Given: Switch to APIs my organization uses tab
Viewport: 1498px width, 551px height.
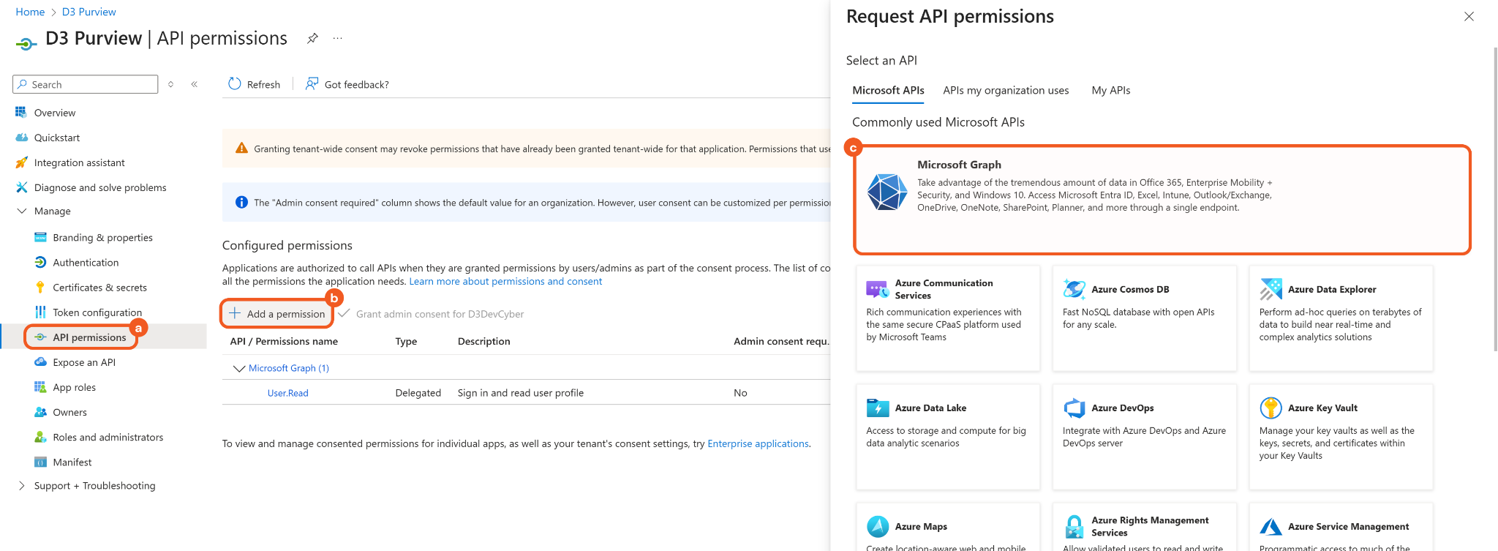Looking at the screenshot, I should tap(1006, 90).
